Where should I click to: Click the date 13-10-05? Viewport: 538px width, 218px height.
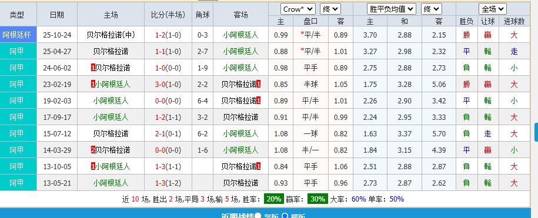57,167
